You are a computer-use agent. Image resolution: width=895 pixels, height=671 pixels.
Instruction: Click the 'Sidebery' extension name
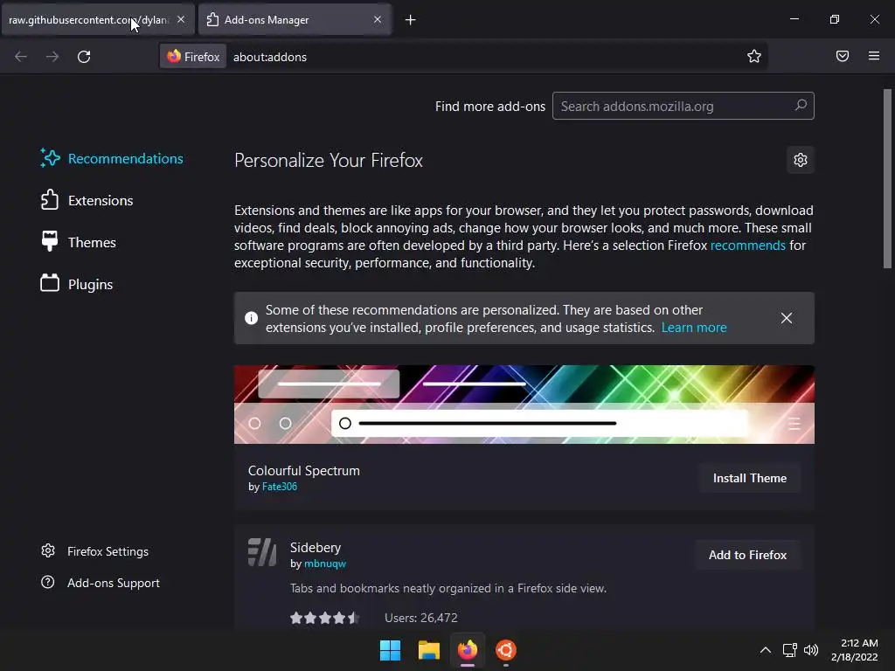[315, 548]
